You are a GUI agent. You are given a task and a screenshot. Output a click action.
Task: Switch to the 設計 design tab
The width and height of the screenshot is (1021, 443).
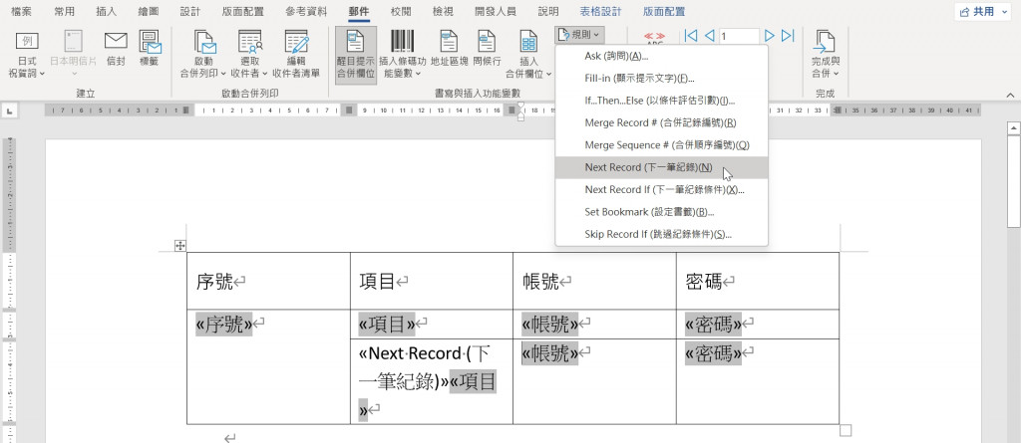[x=190, y=12]
